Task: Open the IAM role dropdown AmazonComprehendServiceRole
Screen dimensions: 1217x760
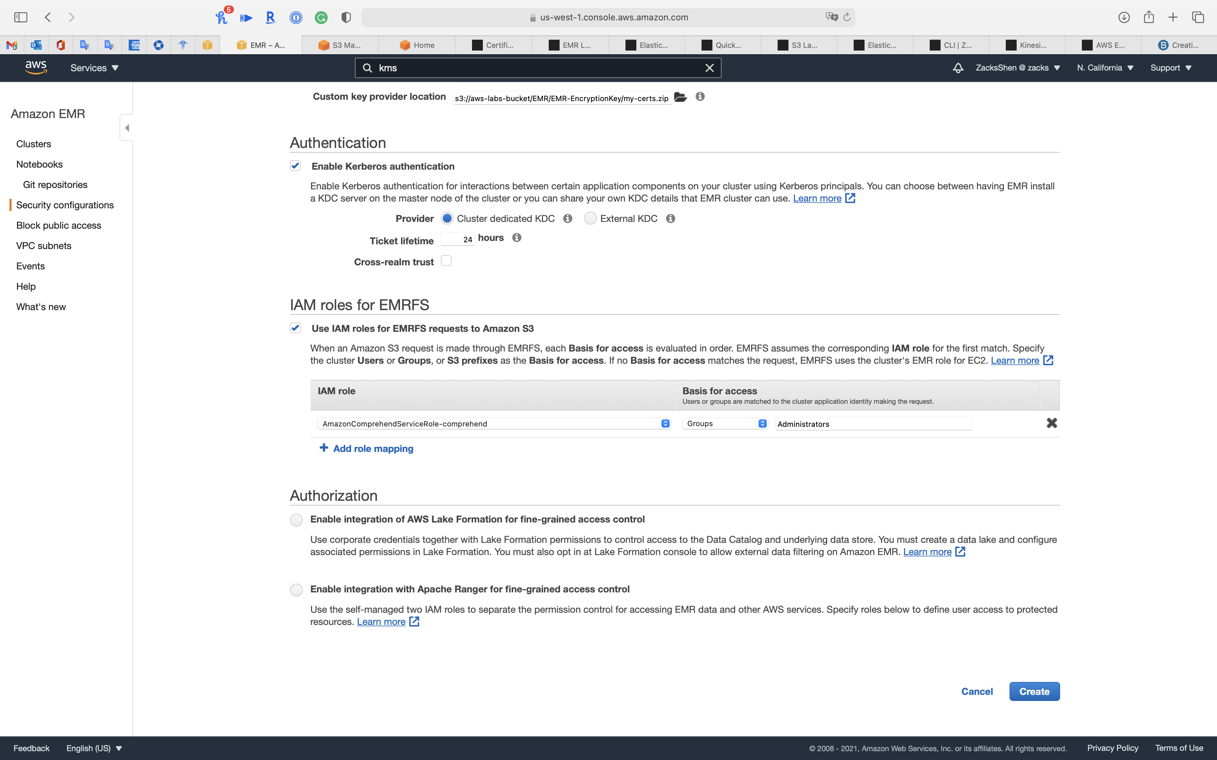Action: [x=493, y=424]
